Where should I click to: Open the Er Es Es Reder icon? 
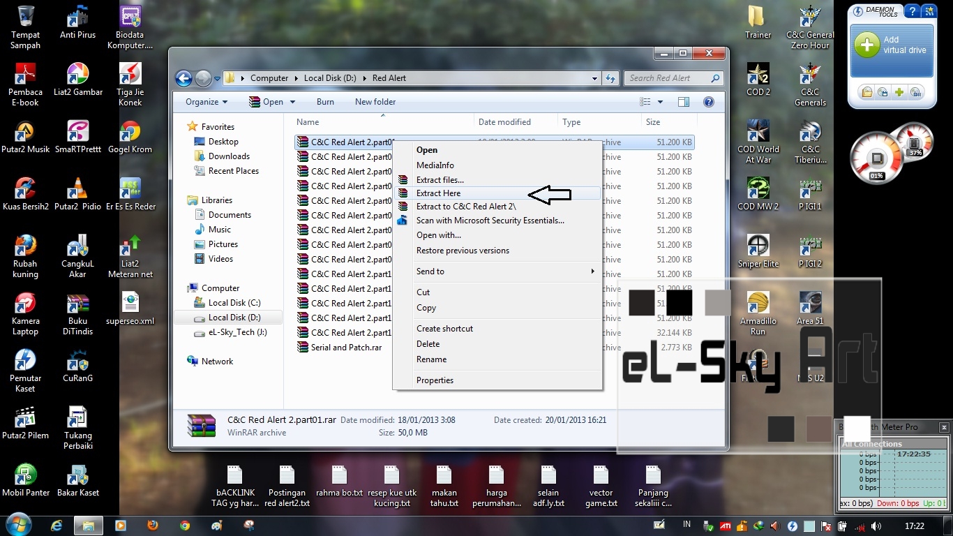pyautogui.click(x=130, y=193)
